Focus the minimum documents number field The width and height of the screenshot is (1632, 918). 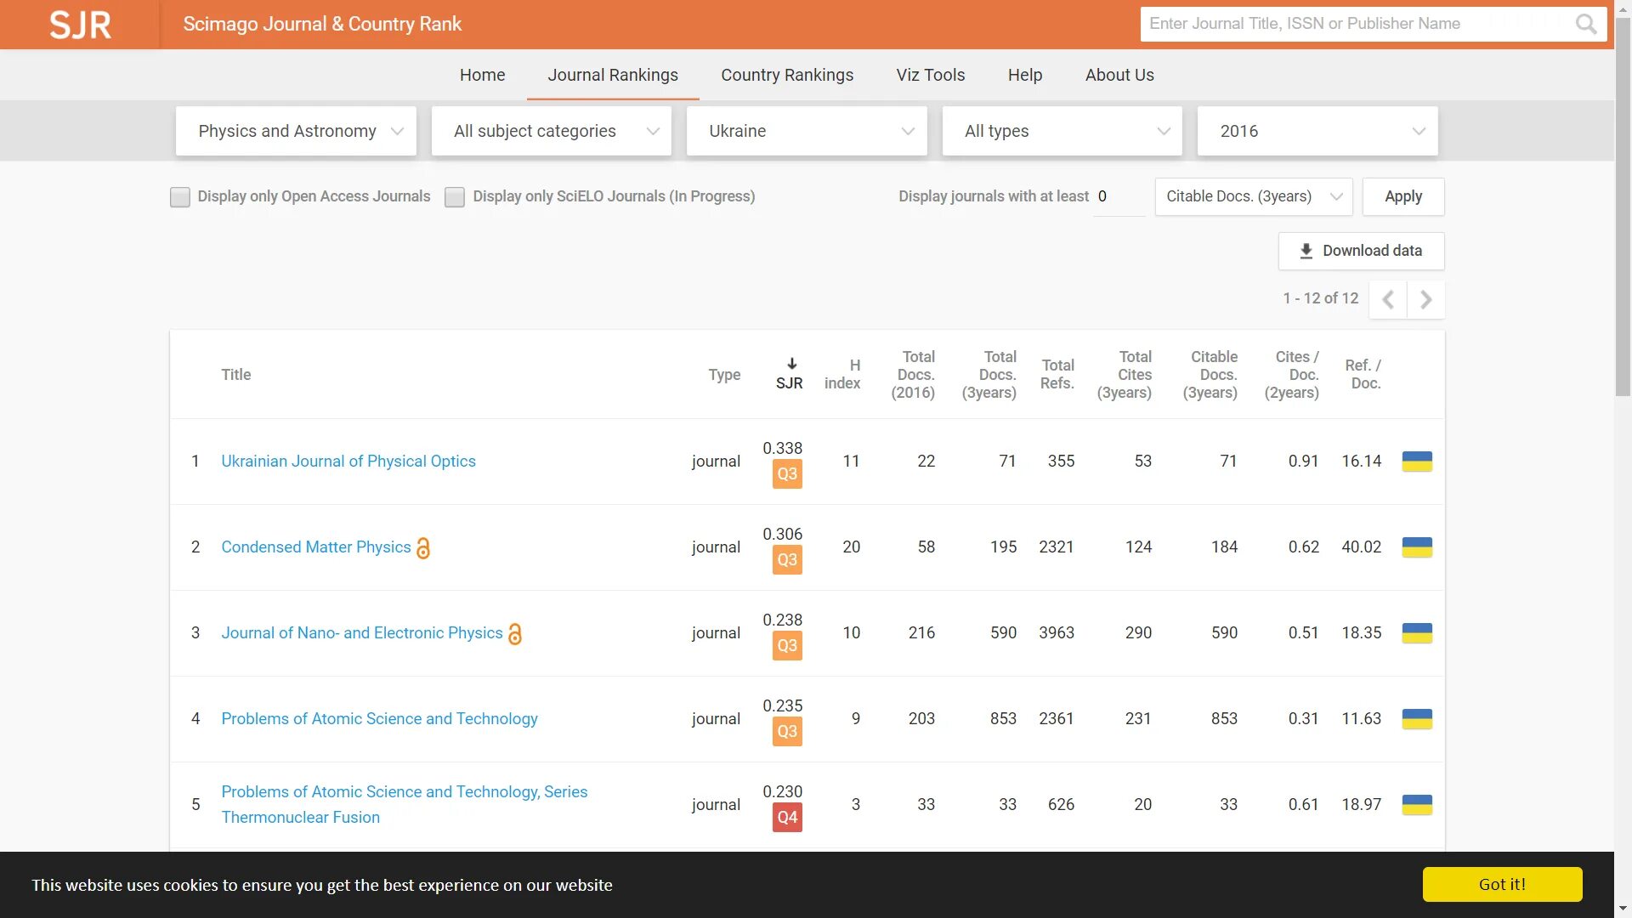pyautogui.click(x=1119, y=197)
